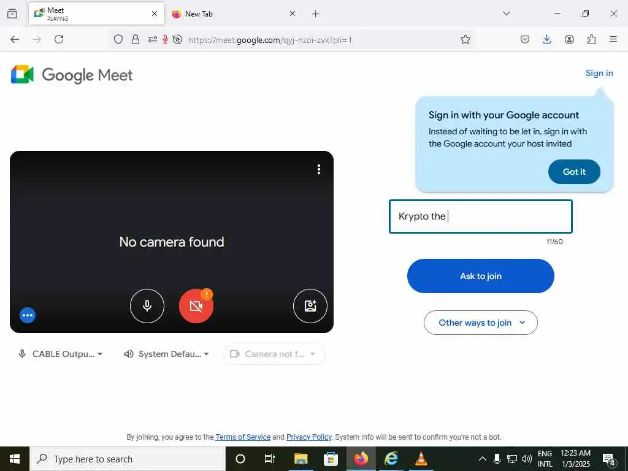Click the forward navigation arrow

point(37,39)
